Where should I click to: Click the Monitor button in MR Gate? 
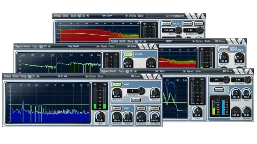click(219, 90)
